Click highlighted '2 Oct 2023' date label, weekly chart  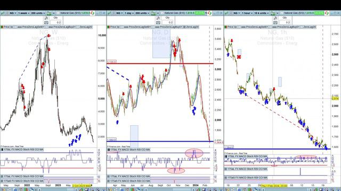(82, 186)
